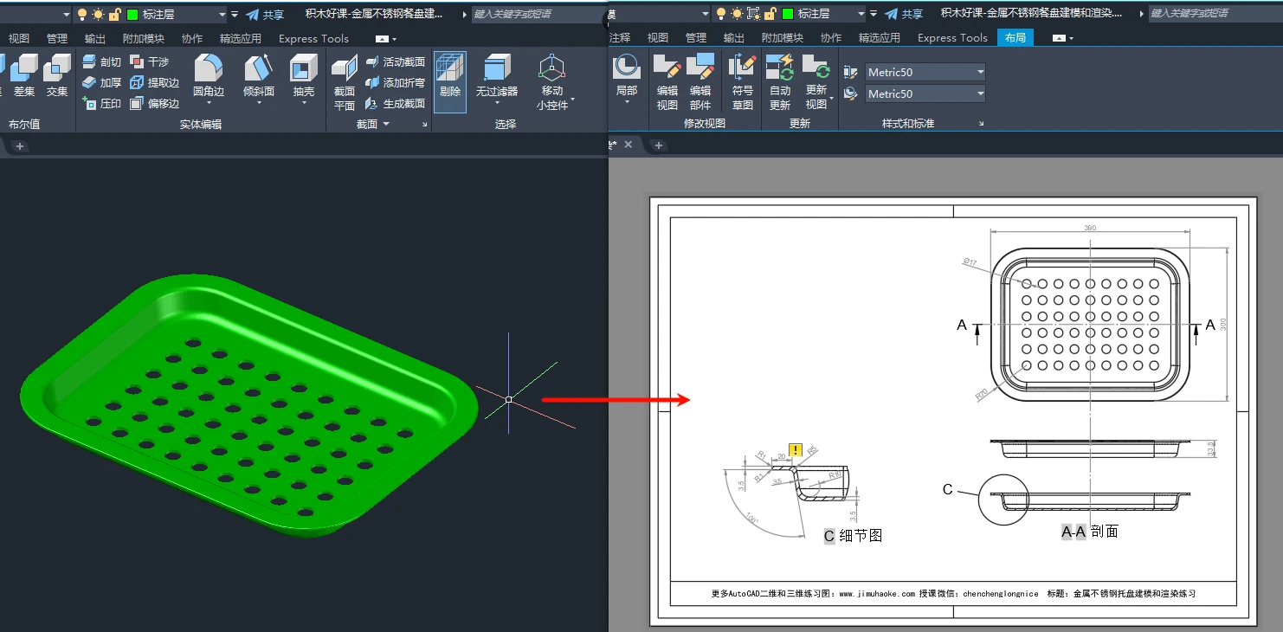Click green layer color swatch in left window
The width and height of the screenshot is (1283, 632).
pyautogui.click(x=132, y=15)
